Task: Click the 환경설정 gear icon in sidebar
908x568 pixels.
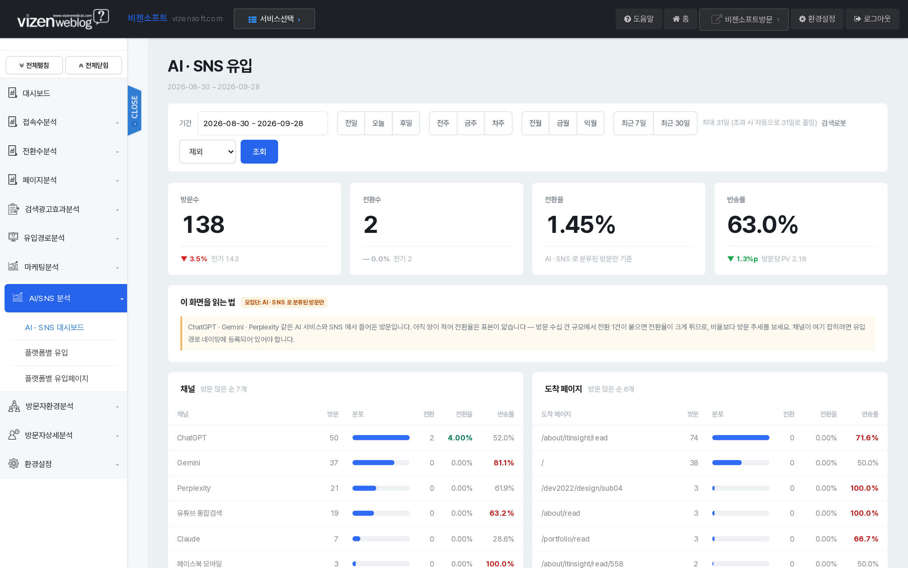Action: point(13,463)
